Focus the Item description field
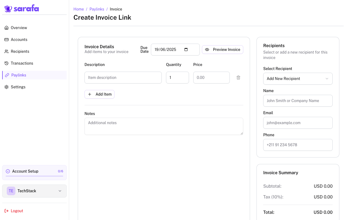 click(x=123, y=78)
